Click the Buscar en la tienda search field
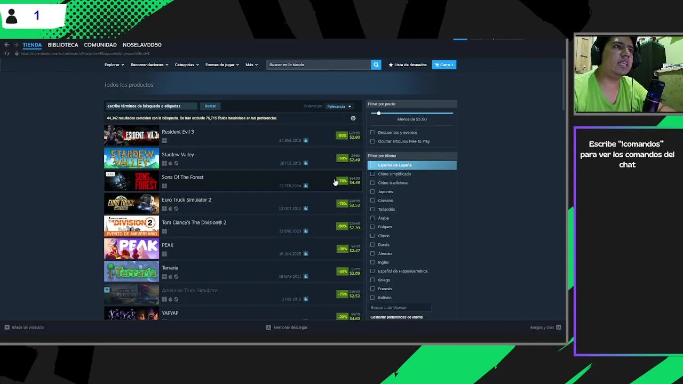Viewport: 683px width, 384px height. point(319,65)
